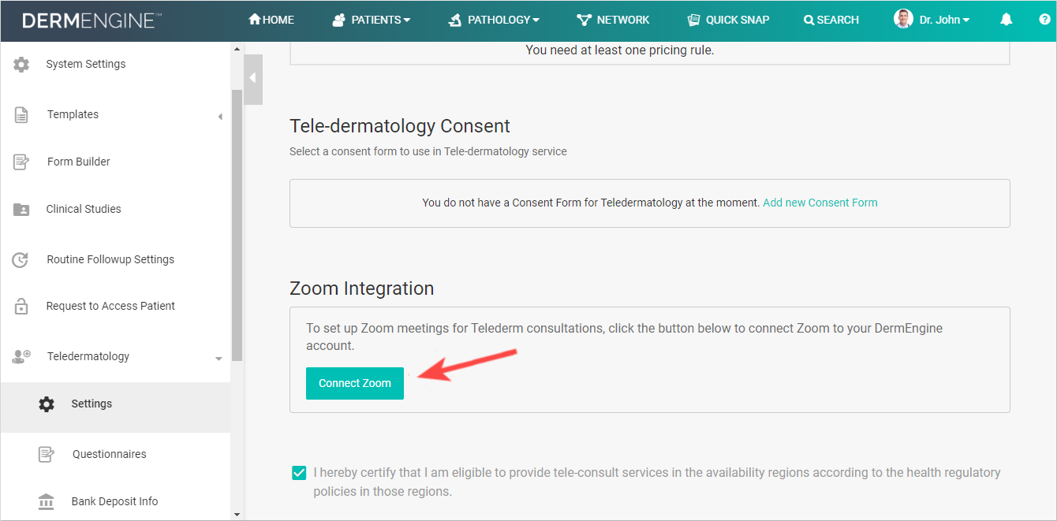The width and height of the screenshot is (1057, 521).
Task: Follow the Add new Consent Form link
Action: pos(820,203)
